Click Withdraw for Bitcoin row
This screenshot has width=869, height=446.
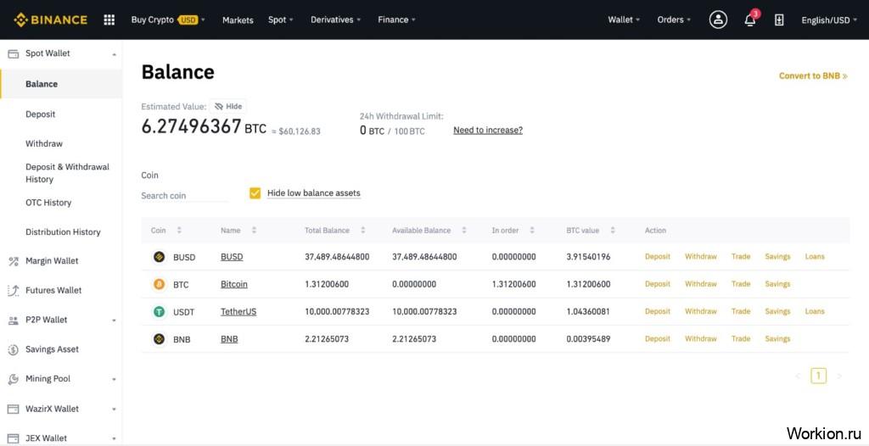(700, 284)
